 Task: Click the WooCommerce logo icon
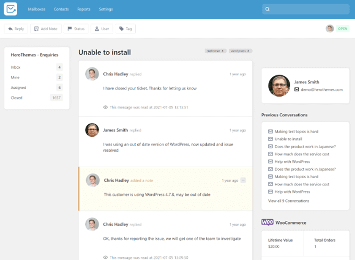267,222
